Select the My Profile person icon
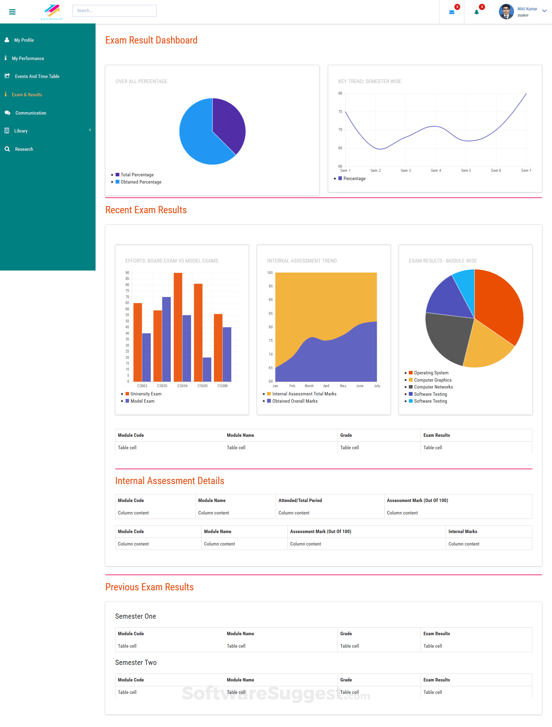The height and width of the screenshot is (727, 552). point(7,40)
